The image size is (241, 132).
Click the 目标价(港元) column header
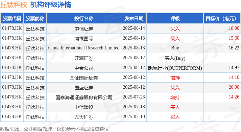tap(222, 19)
